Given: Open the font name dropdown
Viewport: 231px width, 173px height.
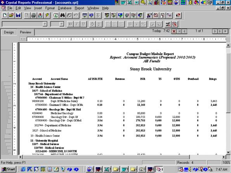Looking at the screenshot, I should [45, 24].
